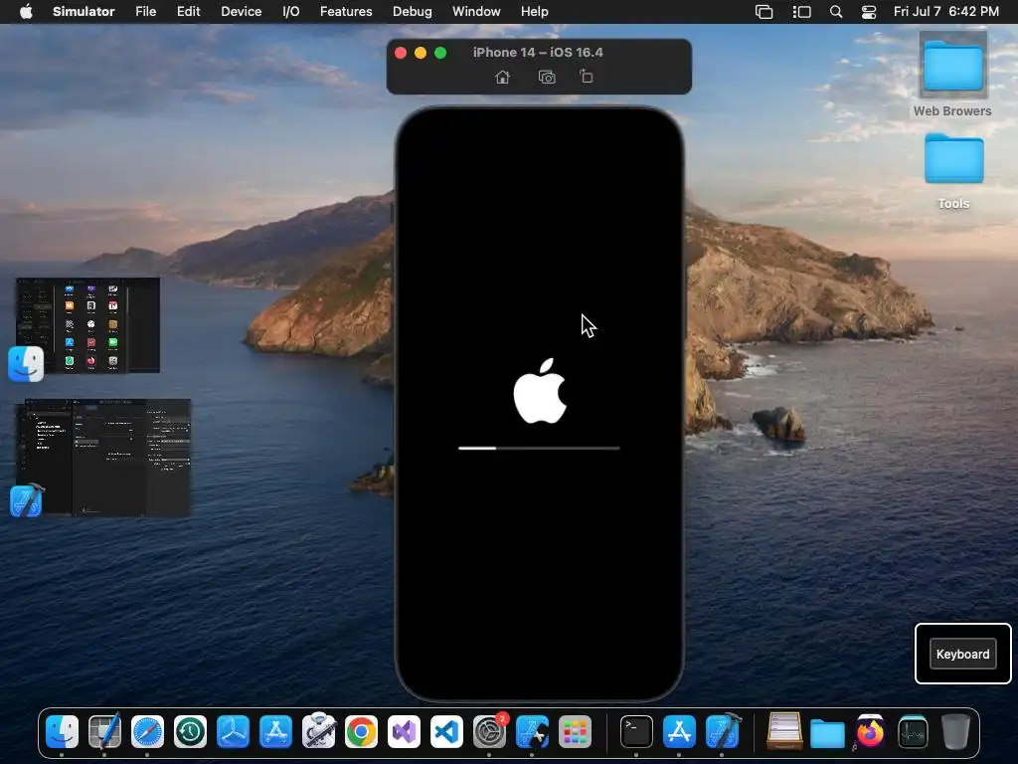This screenshot has height=764, width=1018.
Task: Select the Web Browers desktop folder
Action: click(952, 75)
